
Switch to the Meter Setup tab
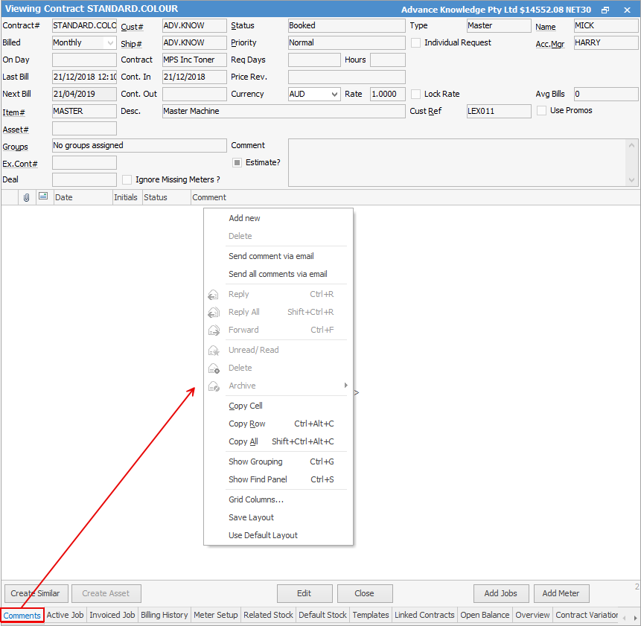click(x=215, y=616)
